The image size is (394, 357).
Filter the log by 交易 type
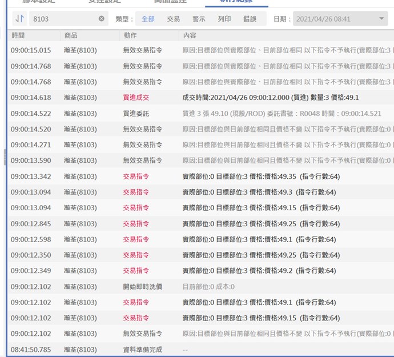click(174, 19)
